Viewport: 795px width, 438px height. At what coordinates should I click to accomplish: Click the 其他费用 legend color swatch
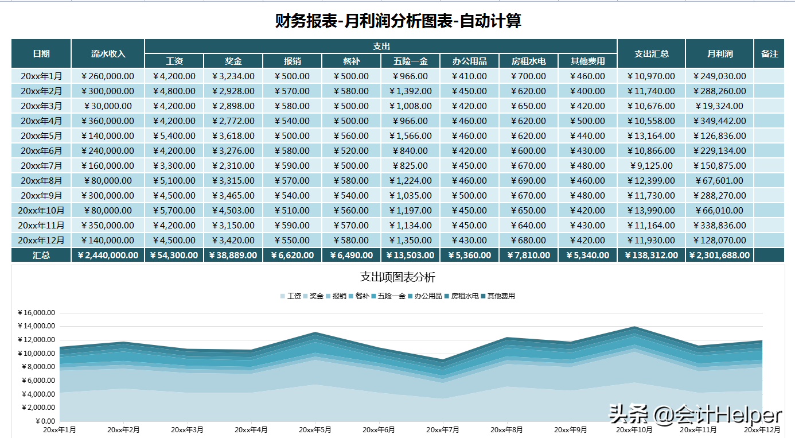point(484,296)
